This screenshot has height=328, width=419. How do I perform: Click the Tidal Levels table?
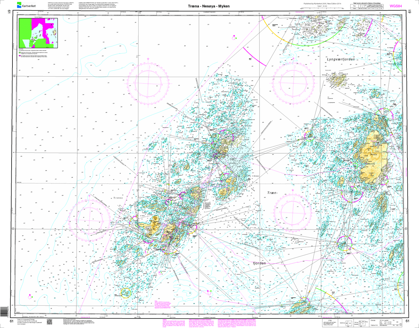368,7
